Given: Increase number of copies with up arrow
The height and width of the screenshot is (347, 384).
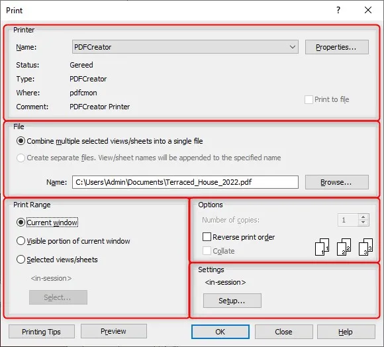Looking at the screenshot, I should [x=363, y=217].
